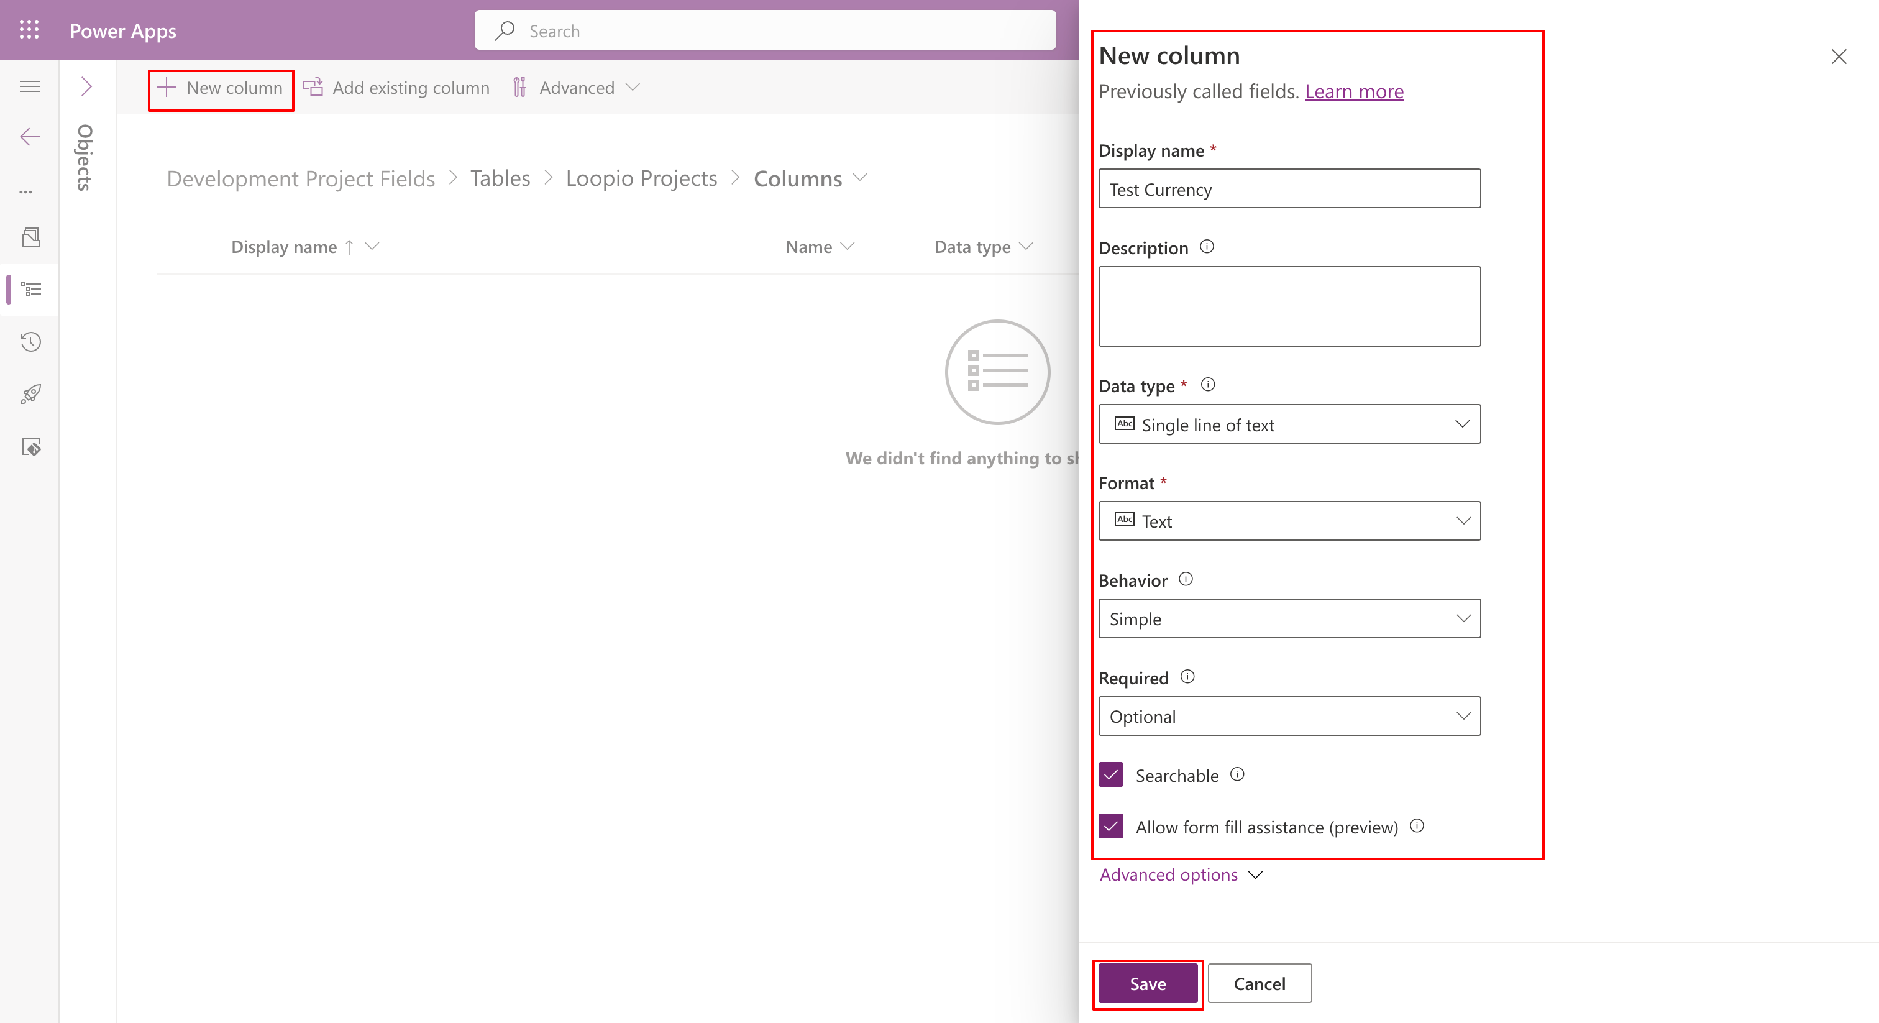Screen dimensions: 1879x1023
Task: Open the Source control icon in sidebar
Action: tap(30, 447)
